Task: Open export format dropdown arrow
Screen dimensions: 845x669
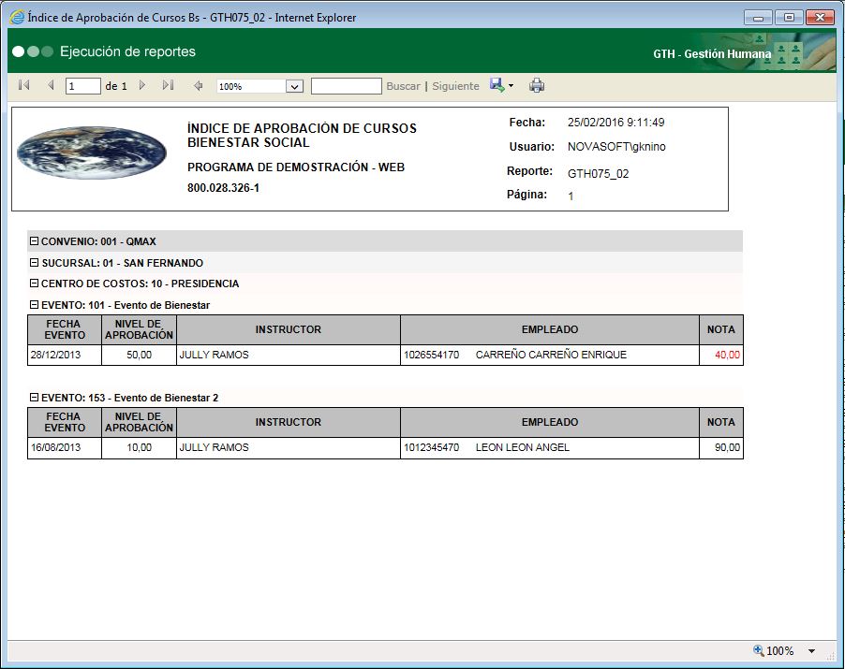Action: (511, 85)
